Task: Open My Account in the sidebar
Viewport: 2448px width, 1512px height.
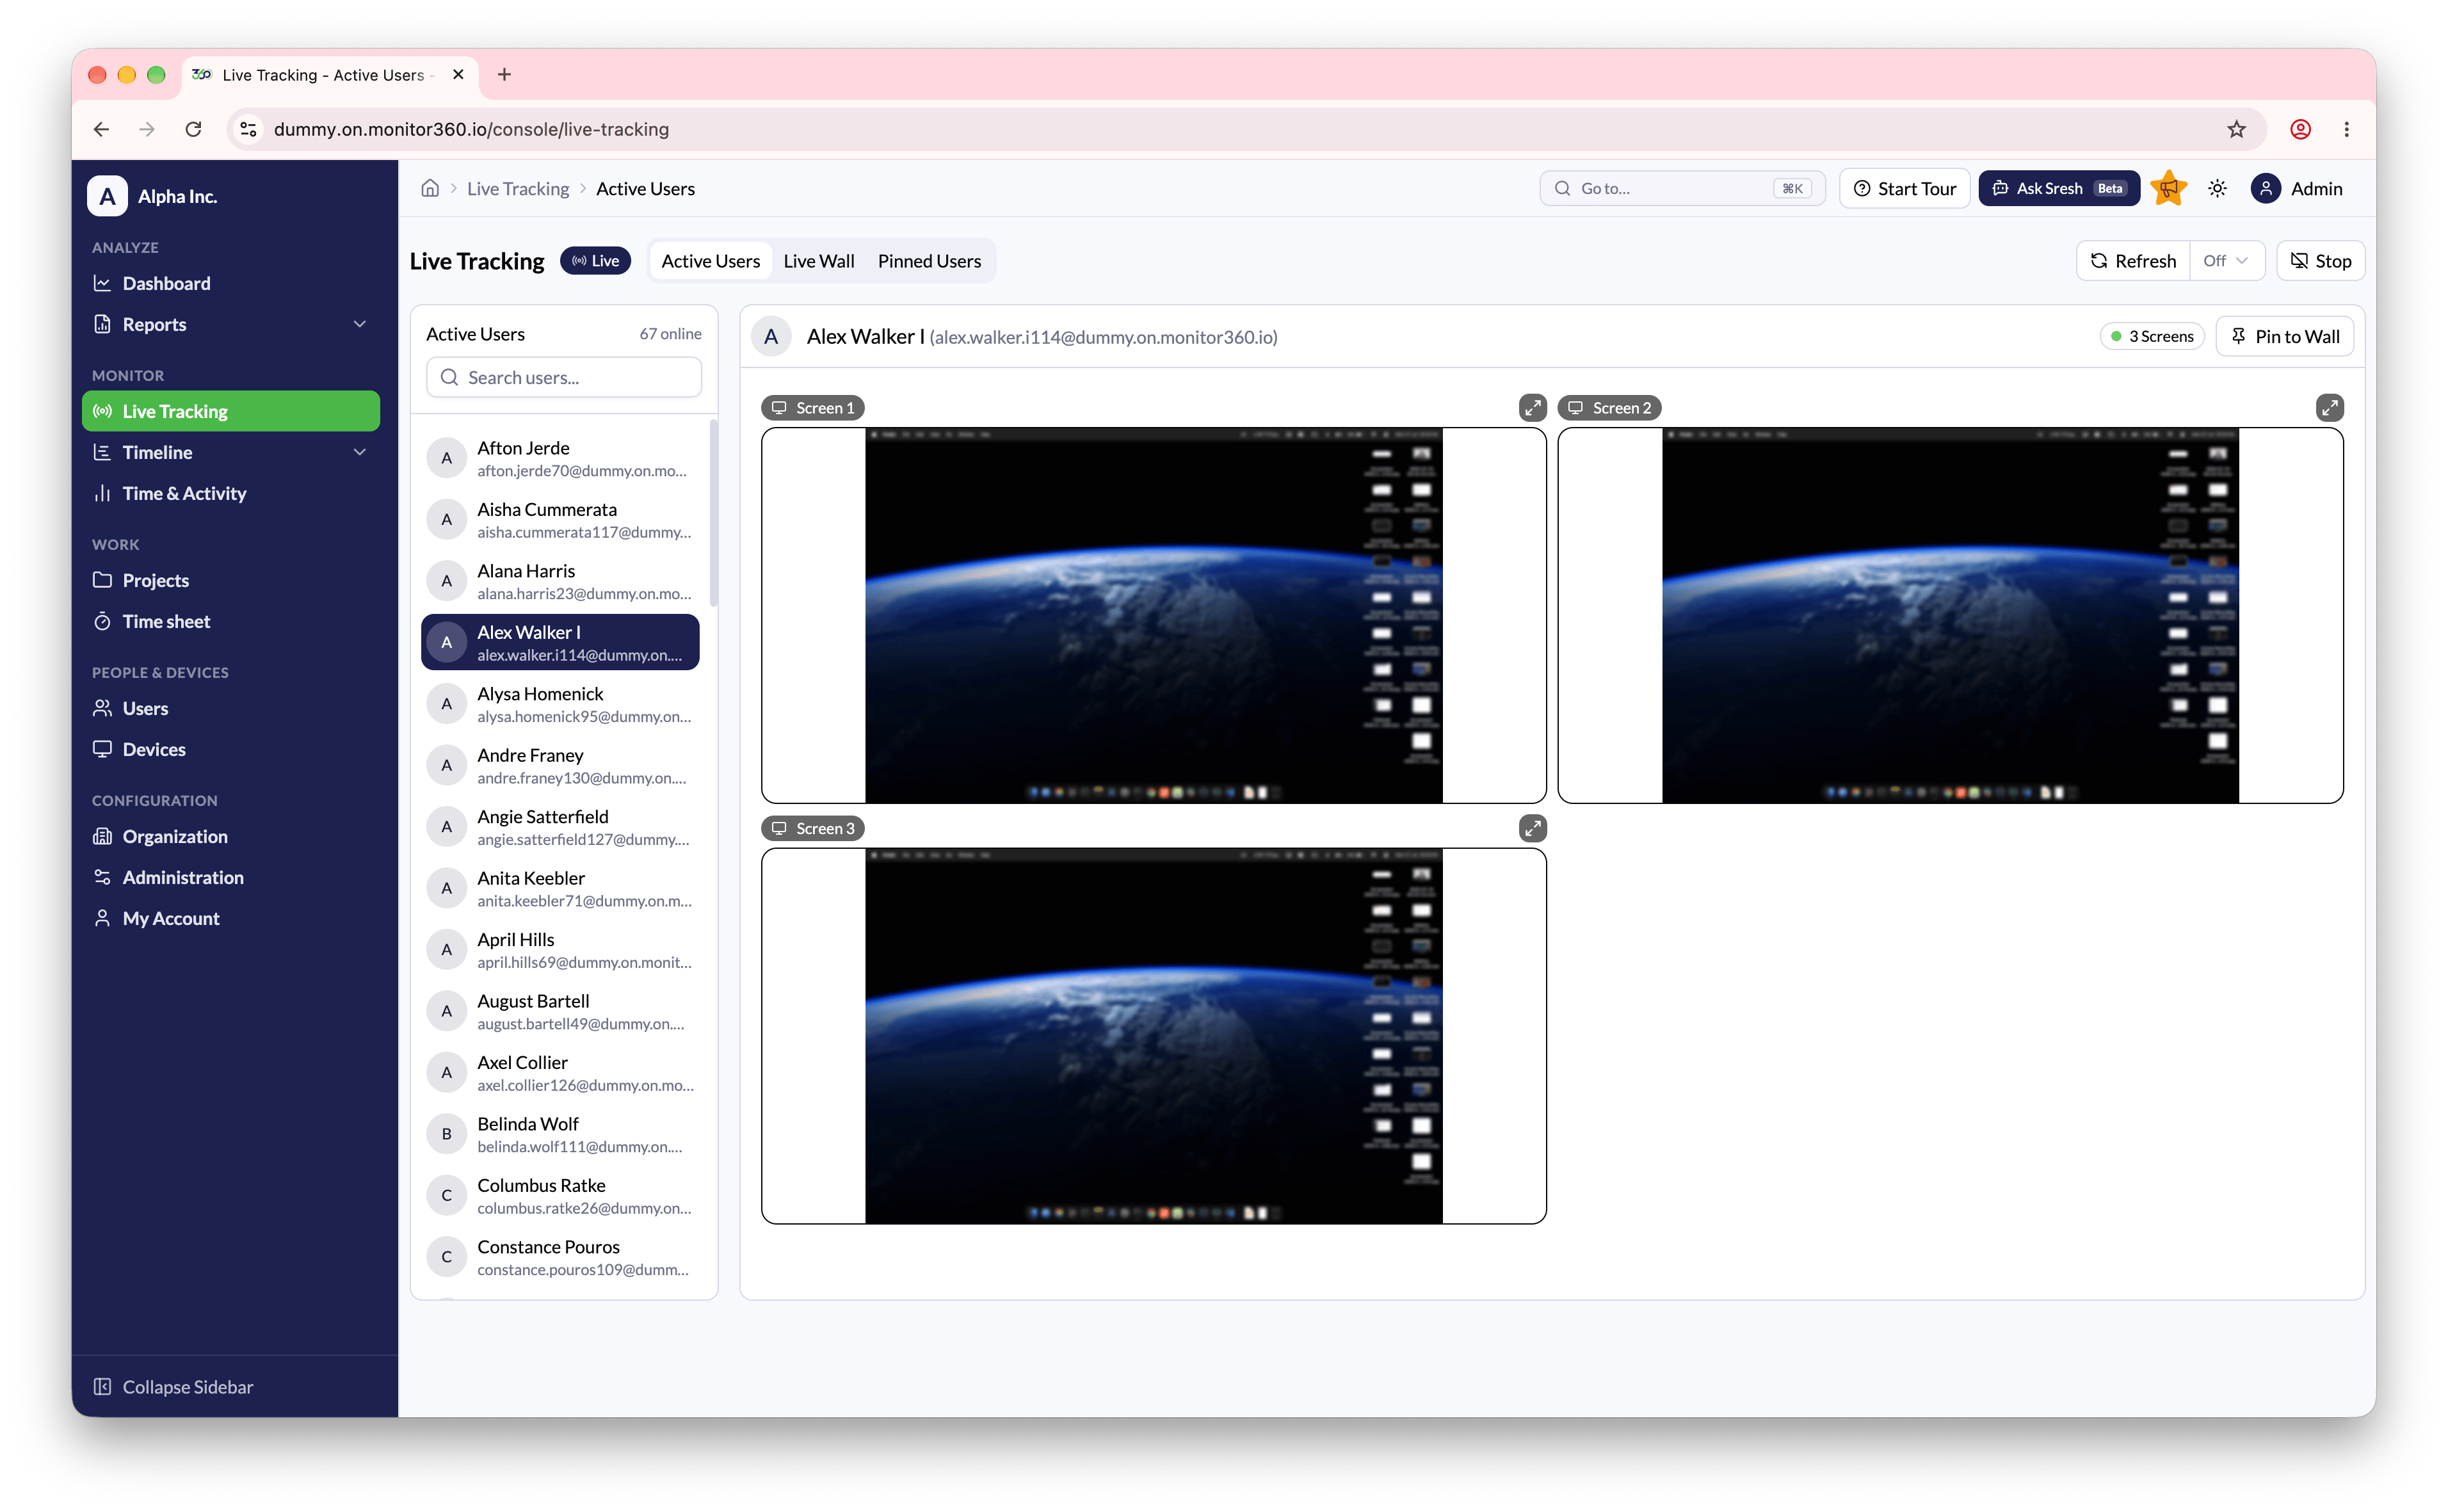Action: (x=231, y=918)
